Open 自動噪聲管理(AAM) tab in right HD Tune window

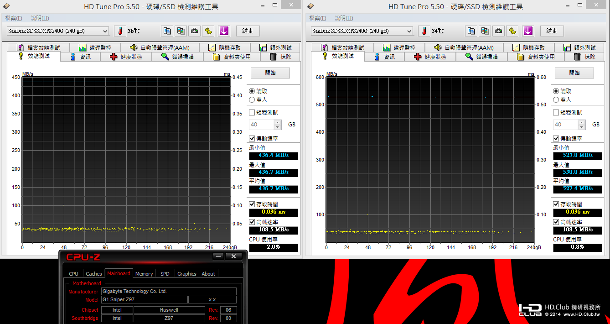point(465,47)
